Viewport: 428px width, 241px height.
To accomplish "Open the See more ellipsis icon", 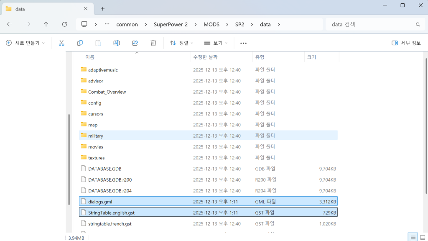I will [243, 43].
